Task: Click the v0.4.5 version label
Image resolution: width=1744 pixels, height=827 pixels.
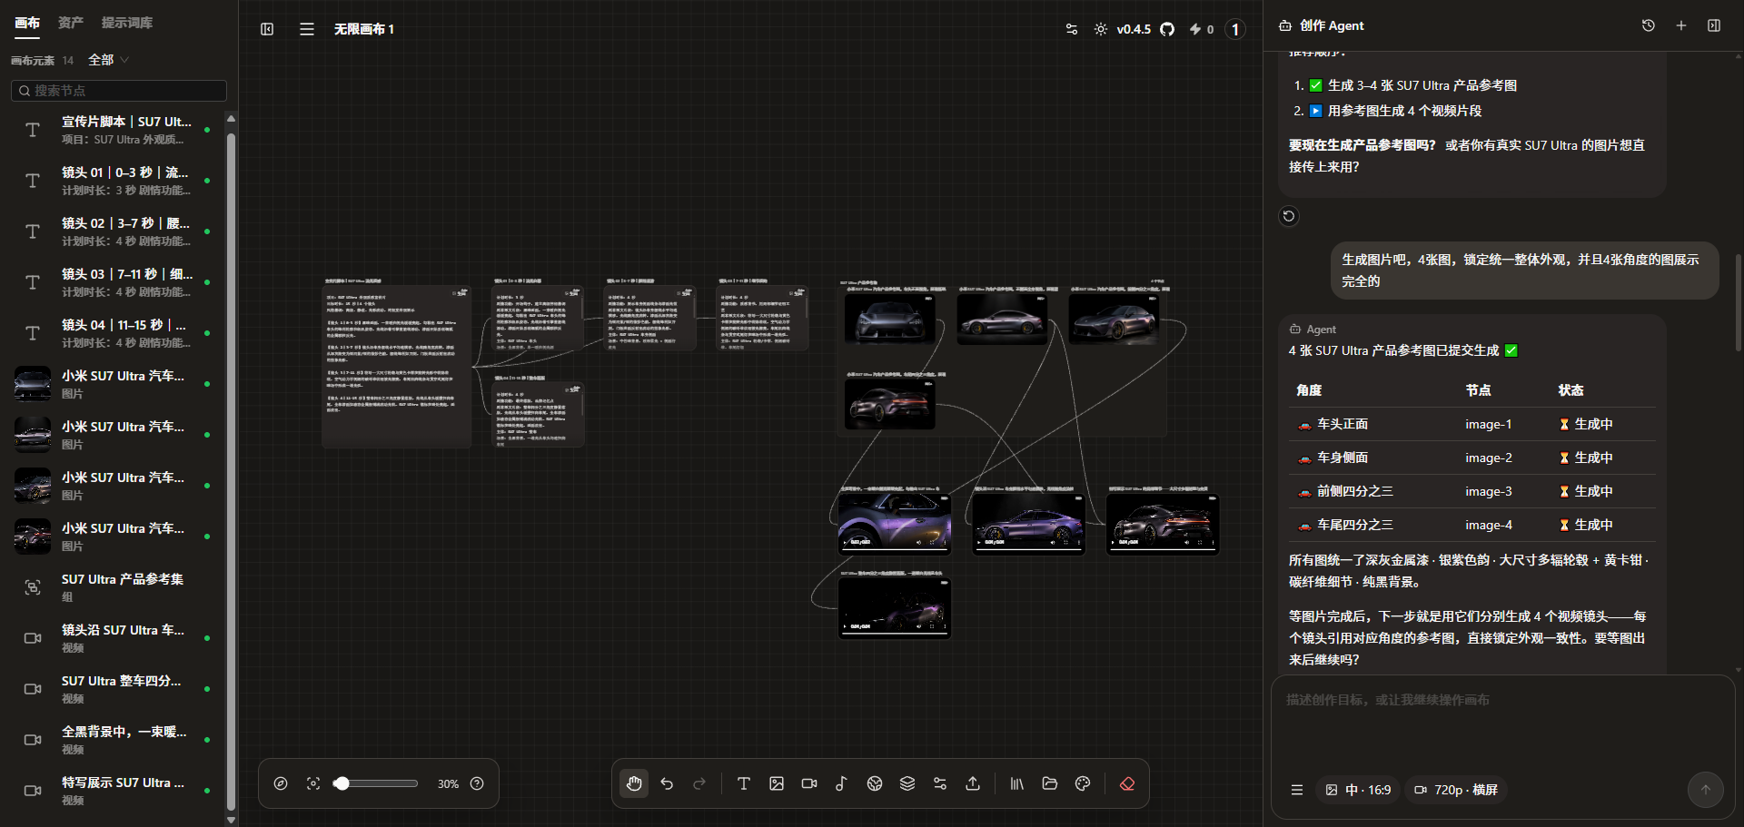Action: pyautogui.click(x=1134, y=29)
